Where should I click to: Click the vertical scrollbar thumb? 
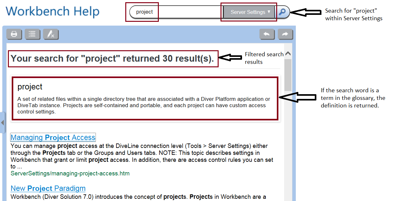click(x=288, y=75)
